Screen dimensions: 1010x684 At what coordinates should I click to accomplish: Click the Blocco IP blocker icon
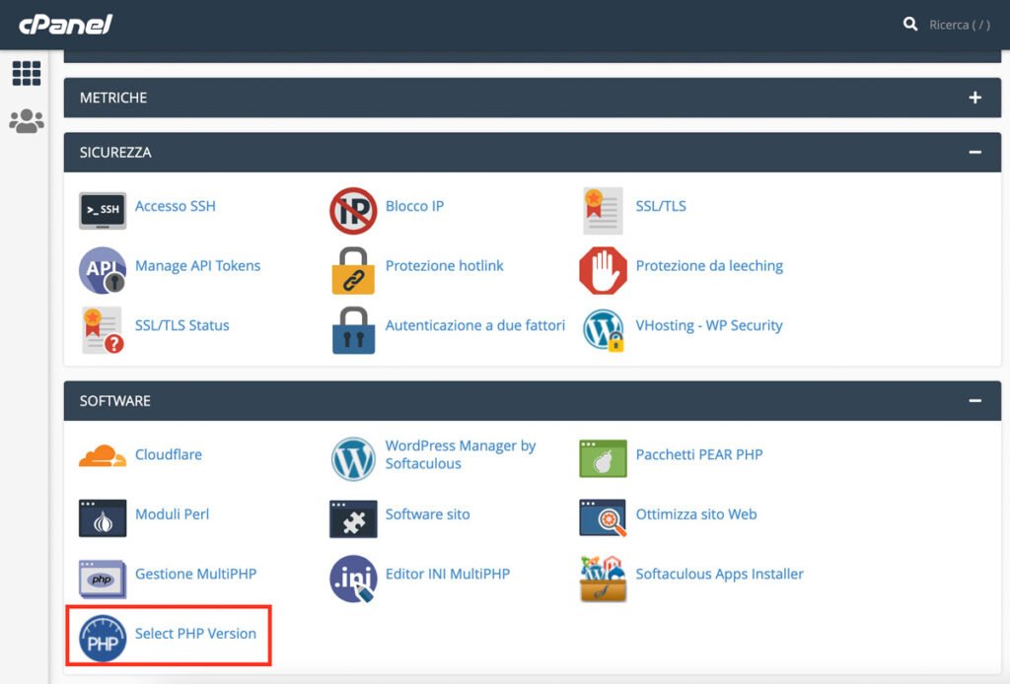[353, 210]
